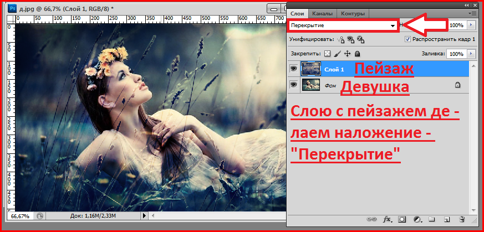This screenshot has width=484, height=232.
Task: Click the ruler origin corner
Action: click(x=11, y=19)
